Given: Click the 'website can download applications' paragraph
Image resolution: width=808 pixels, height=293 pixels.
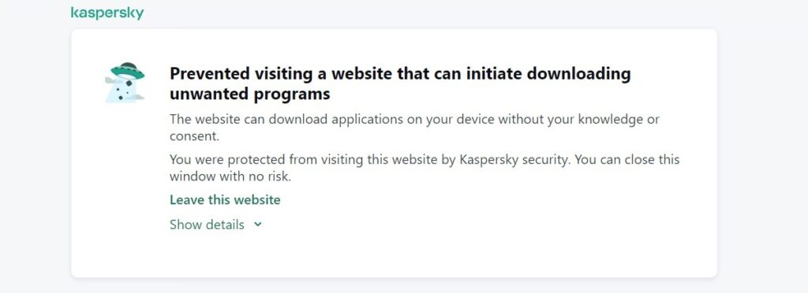Looking at the screenshot, I should tap(414, 128).
